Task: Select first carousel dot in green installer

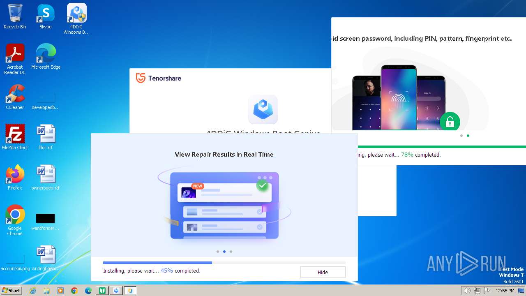Action: click(461, 136)
